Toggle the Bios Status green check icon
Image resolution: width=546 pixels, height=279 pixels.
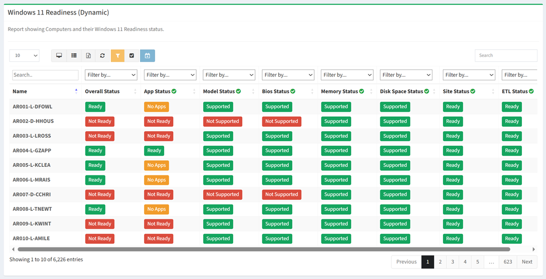click(x=293, y=91)
